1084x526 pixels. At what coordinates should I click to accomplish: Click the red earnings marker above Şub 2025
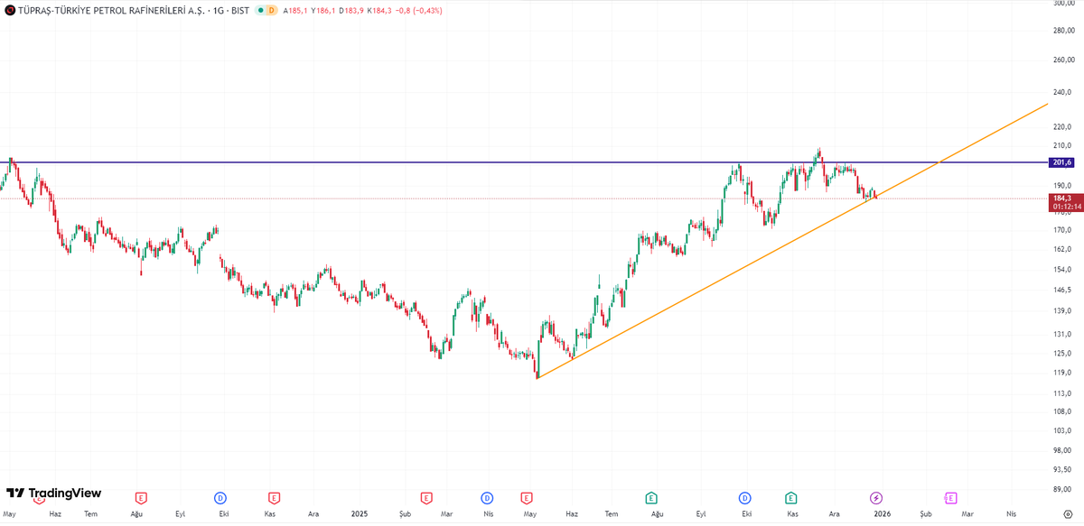425,497
